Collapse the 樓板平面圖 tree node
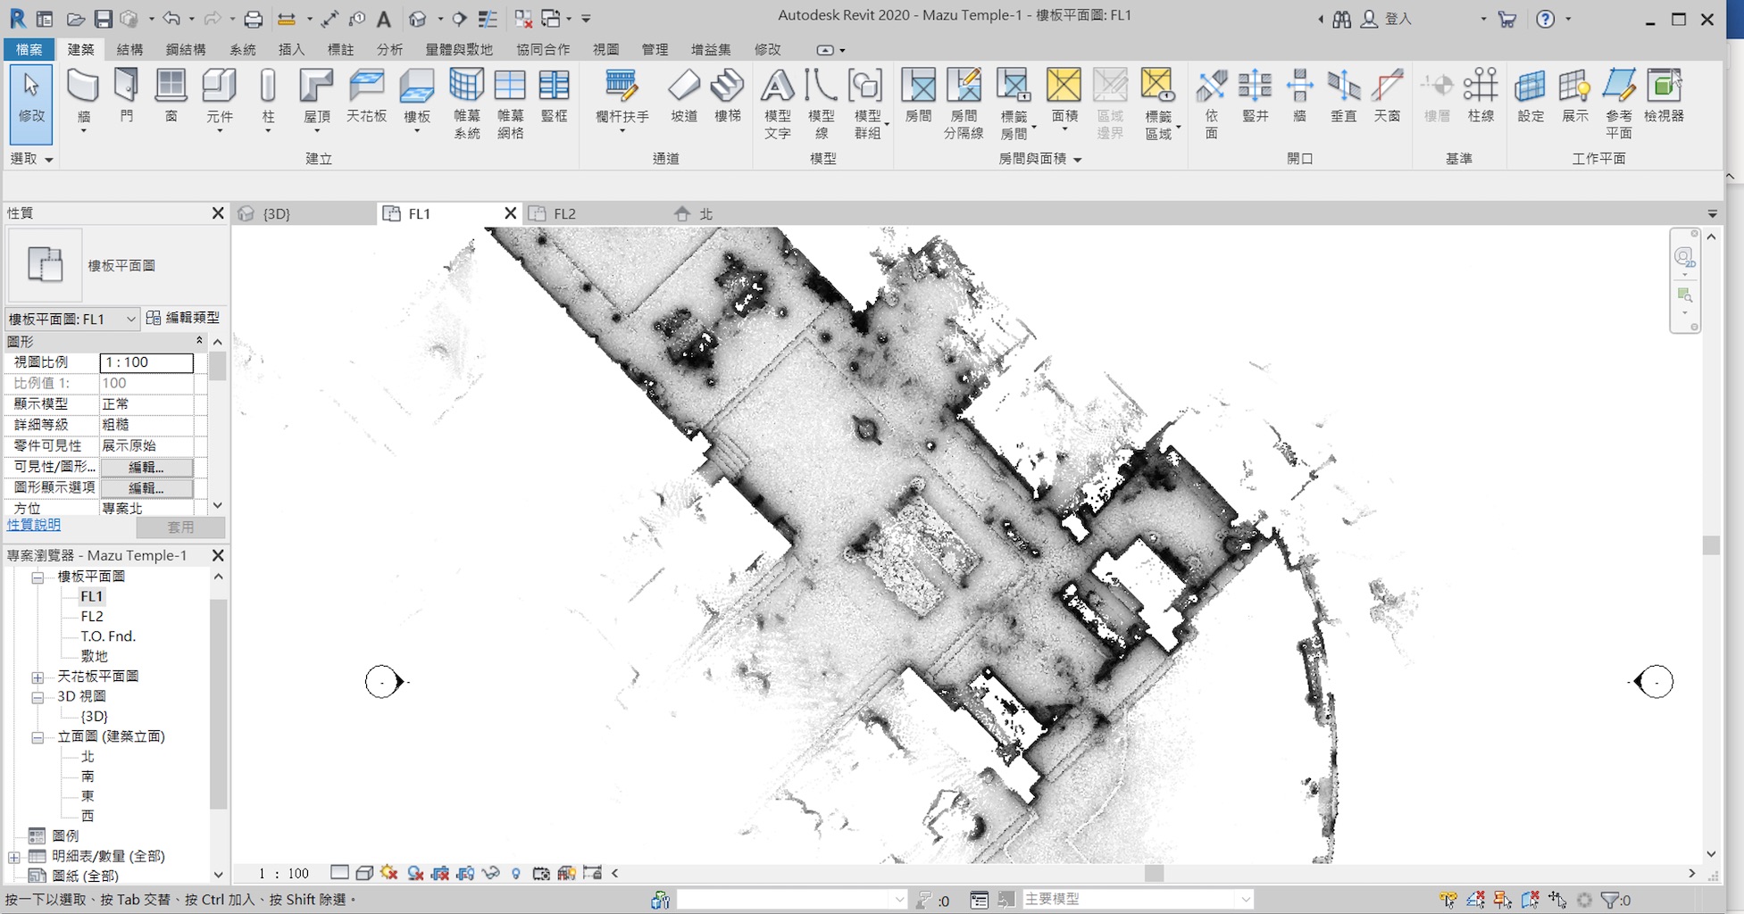 (38, 577)
